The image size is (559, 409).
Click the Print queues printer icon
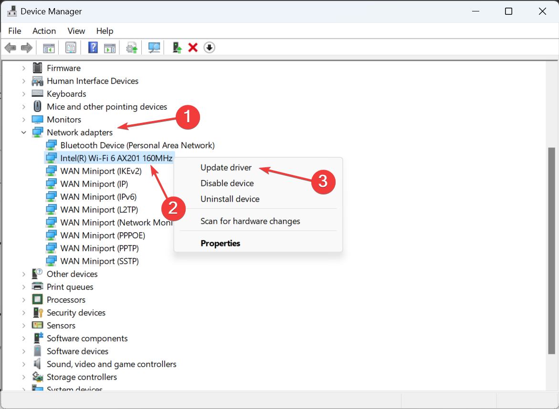click(x=37, y=286)
